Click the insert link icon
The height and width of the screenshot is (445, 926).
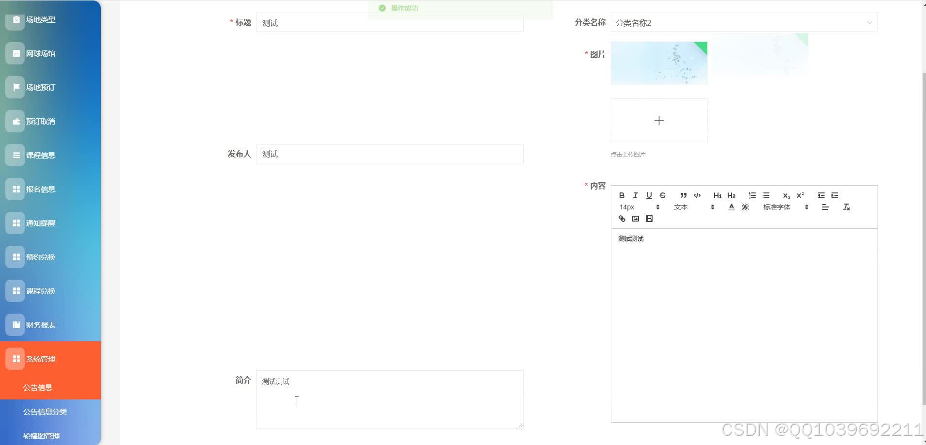point(622,219)
